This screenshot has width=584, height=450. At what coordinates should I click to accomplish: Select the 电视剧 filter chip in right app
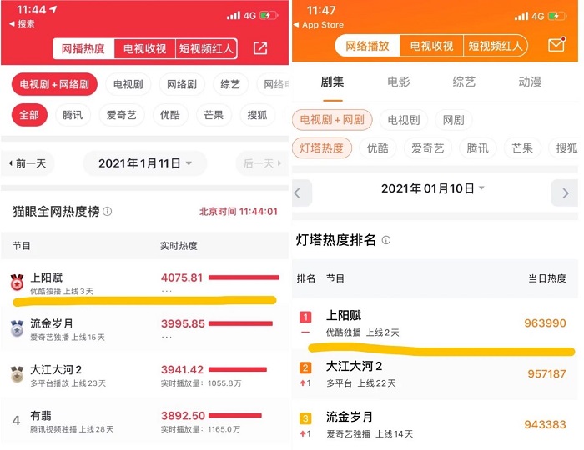pyautogui.click(x=404, y=120)
